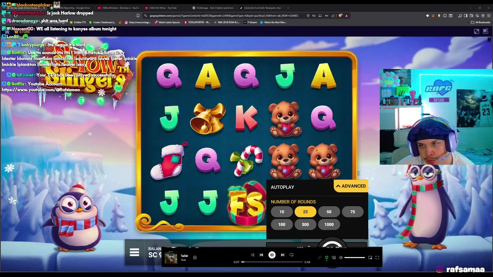The image size is (493, 277).
Task: Open YouTube link in BotRix chat message
Action: click(x=40, y=90)
